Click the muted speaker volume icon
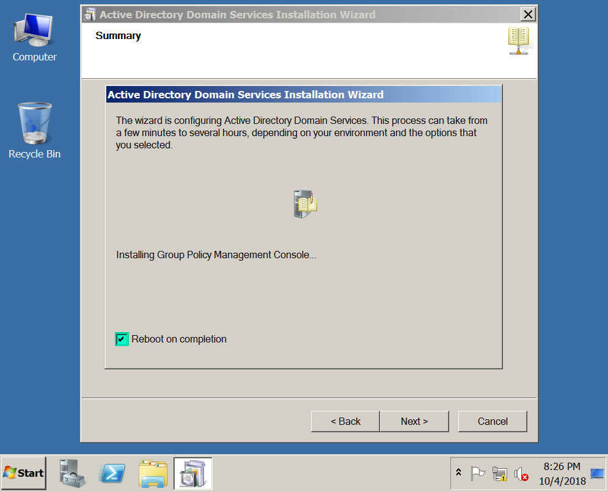This screenshot has width=608, height=492. pyautogui.click(x=521, y=474)
